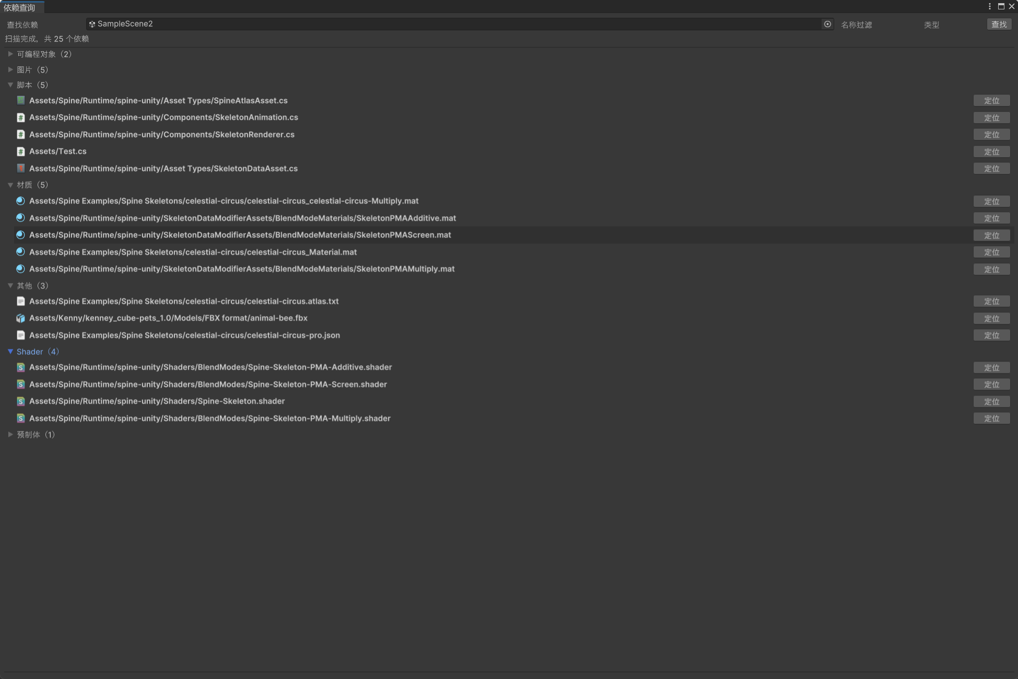1018x679 pixels.
Task: Collapse the 其他 (3) group
Action: [10, 286]
